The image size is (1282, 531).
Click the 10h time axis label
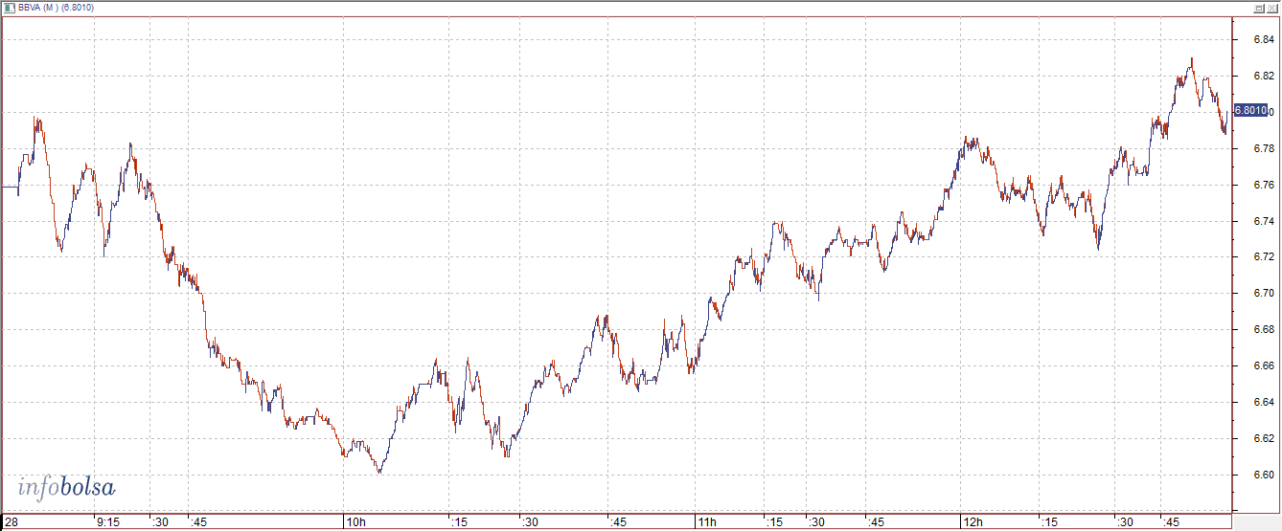(x=355, y=522)
